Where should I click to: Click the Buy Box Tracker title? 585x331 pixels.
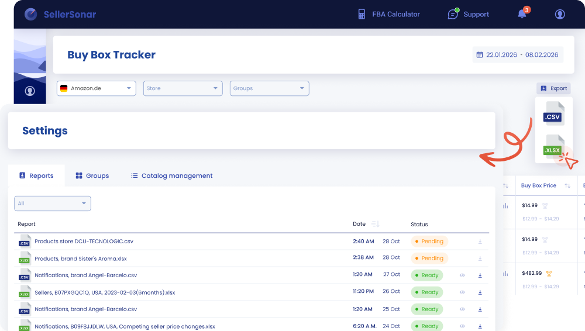click(x=111, y=55)
